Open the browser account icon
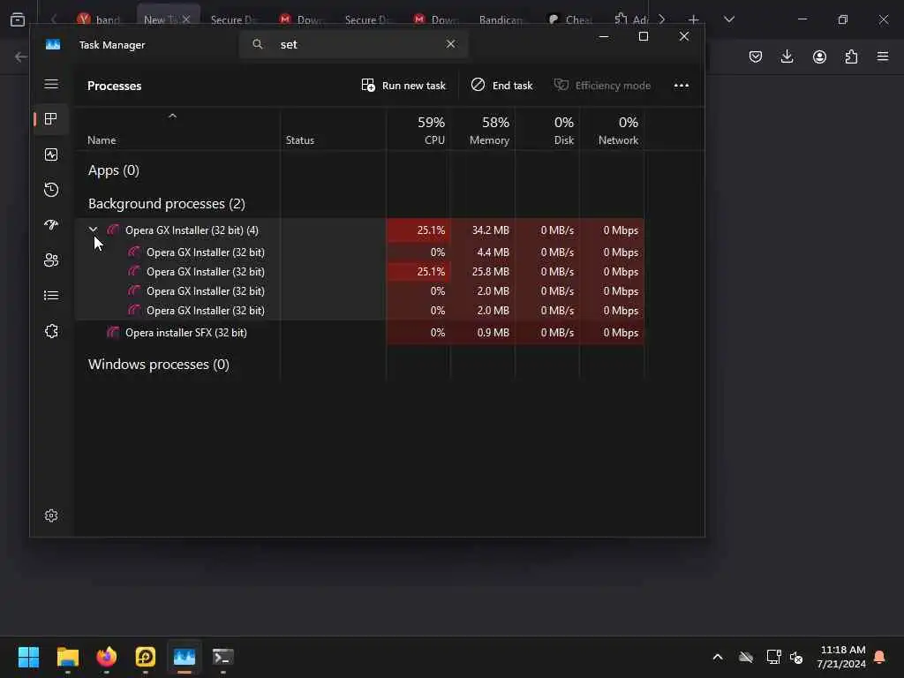The height and width of the screenshot is (678, 904). 819,56
